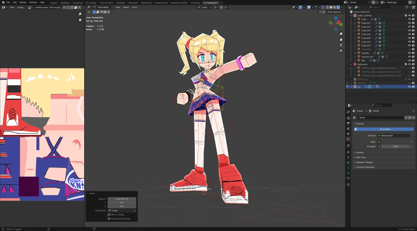Open the Tool properties tab icon
417x231 pixels.
[348, 112]
